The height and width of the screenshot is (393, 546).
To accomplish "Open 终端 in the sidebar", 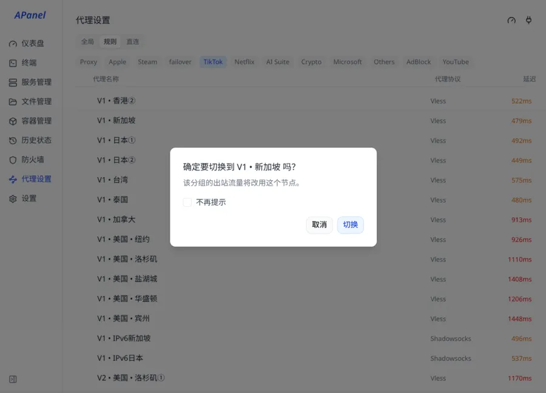I will tap(32, 63).
